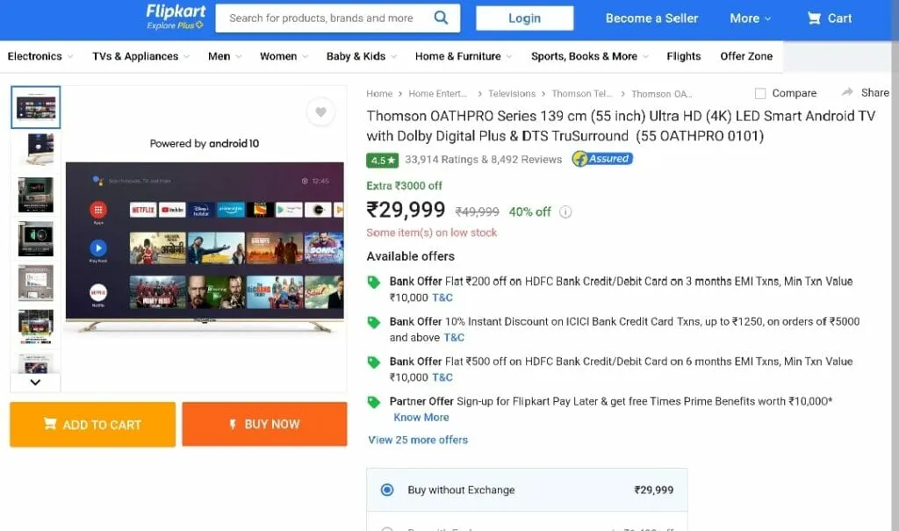The height and width of the screenshot is (531, 899).
Task: Go to Televisions breadcrumb
Action: pyautogui.click(x=512, y=93)
